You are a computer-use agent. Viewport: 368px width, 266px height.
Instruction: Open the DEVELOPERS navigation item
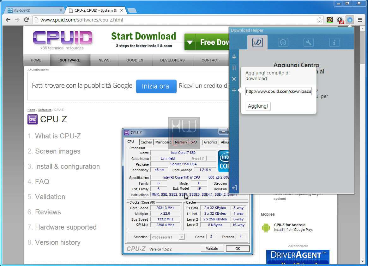[172, 60]
